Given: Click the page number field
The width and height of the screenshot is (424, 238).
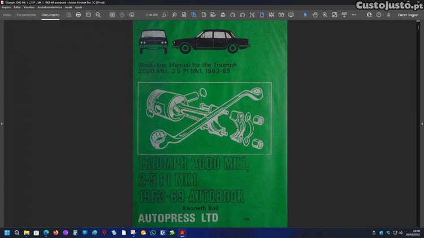Looking at the screenshot, I should (x=152, y=15).
